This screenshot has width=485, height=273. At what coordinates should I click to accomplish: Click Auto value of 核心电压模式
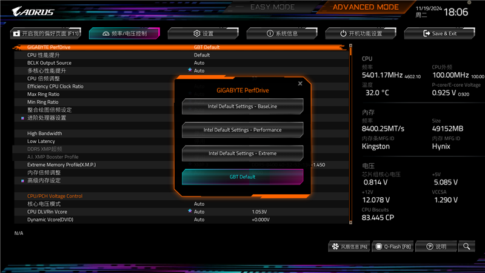click(x=199, y=204)
